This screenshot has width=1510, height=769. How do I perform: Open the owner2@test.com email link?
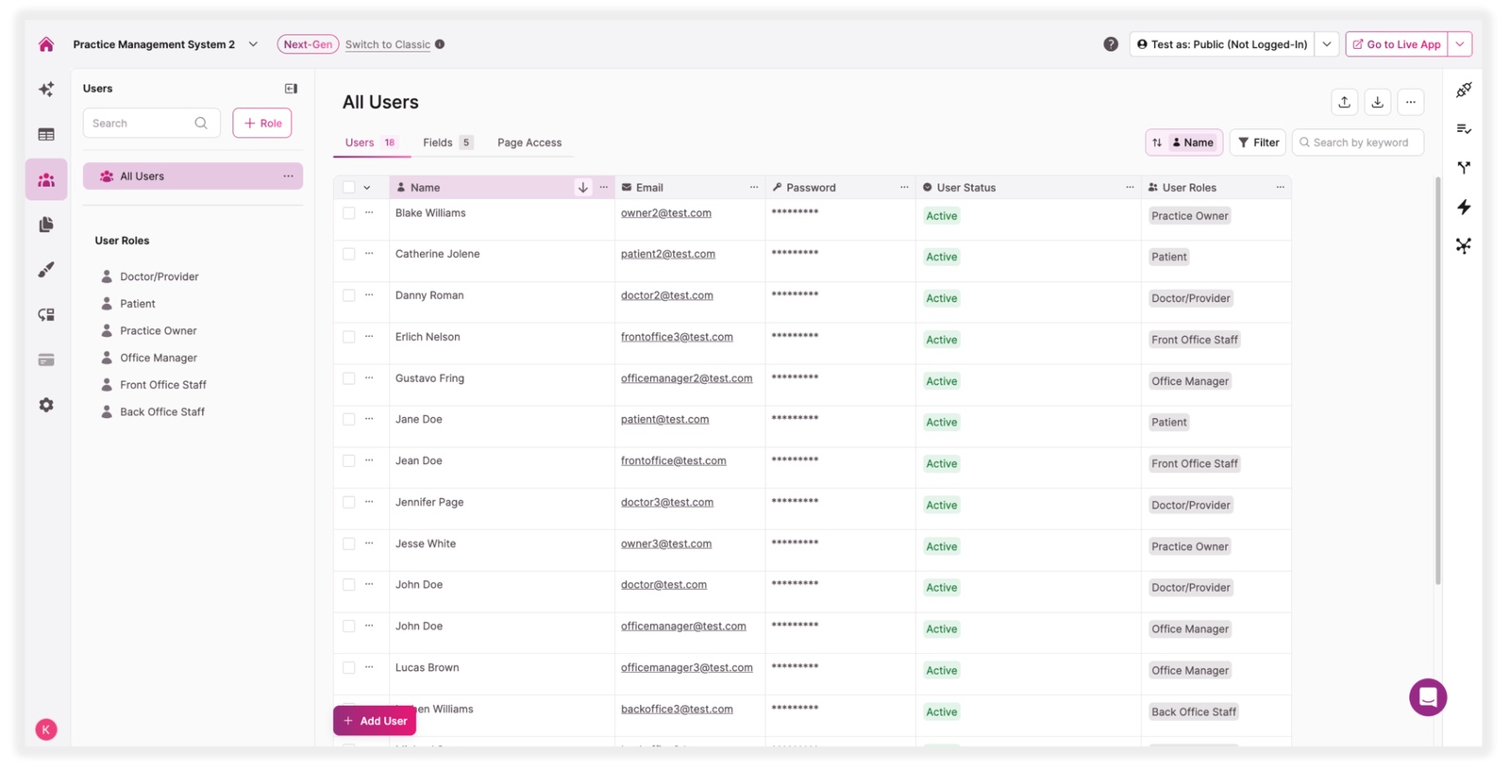click(665, 213)
